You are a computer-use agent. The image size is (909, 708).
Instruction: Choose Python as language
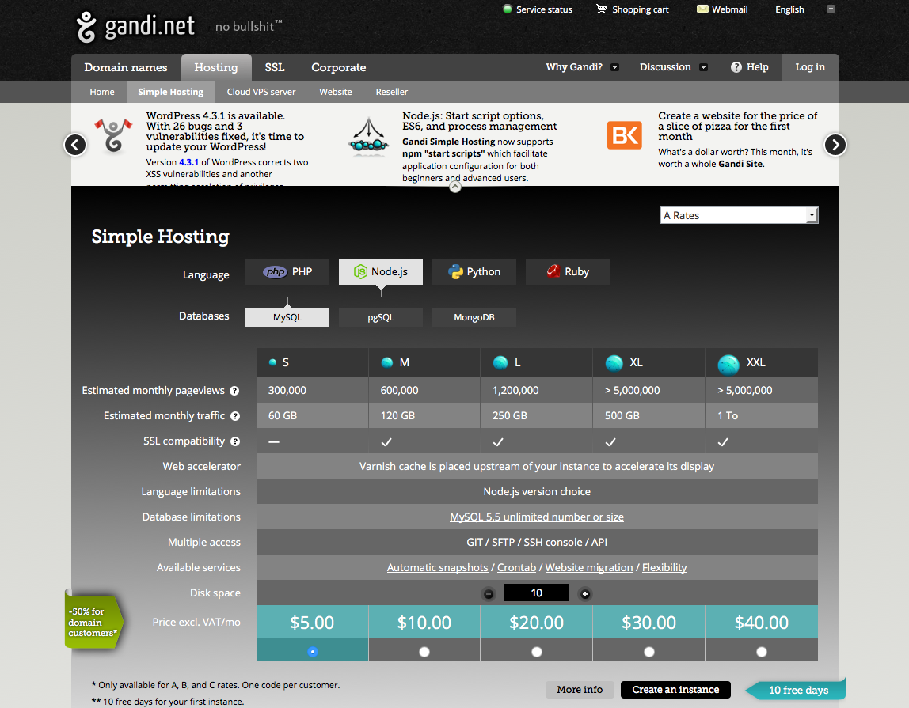[474, 271]
